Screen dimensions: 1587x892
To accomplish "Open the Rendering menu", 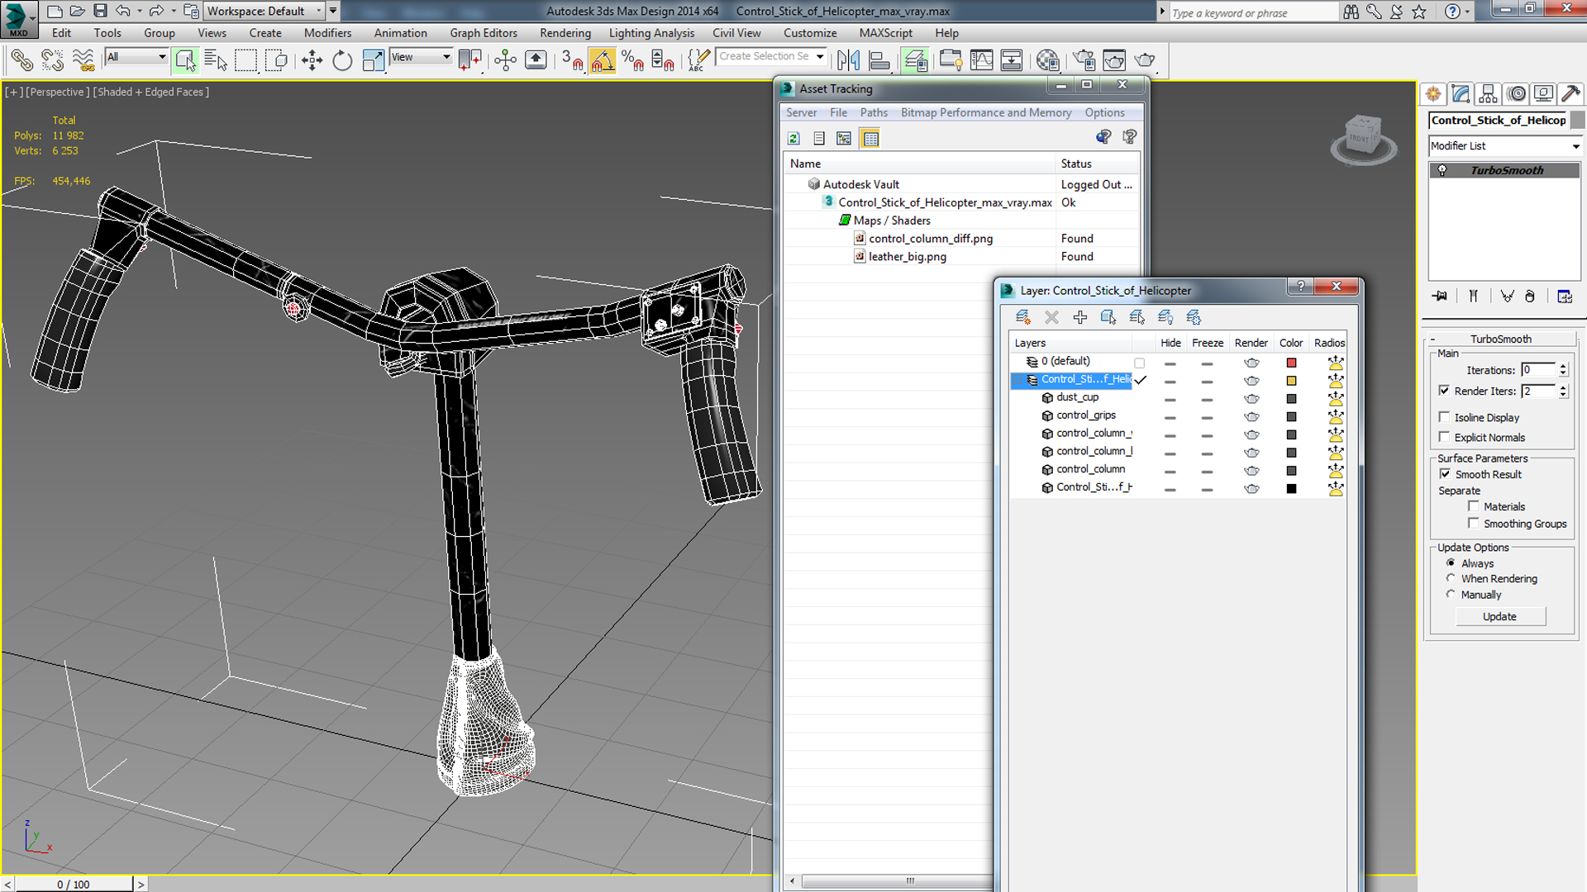I will point(565,33).
